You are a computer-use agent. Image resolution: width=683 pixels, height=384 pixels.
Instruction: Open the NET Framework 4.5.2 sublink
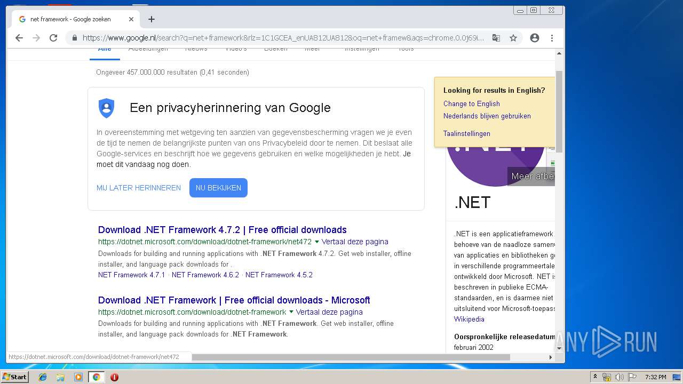pos(279,275)
